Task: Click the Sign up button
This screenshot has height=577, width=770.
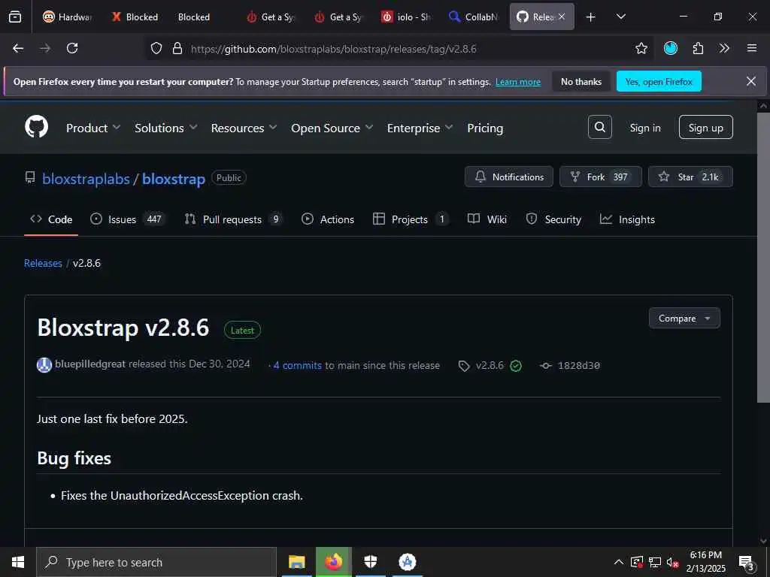Action: coord(705,127)
